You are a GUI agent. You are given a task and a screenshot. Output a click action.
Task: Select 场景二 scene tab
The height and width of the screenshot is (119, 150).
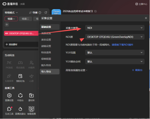pos(25,19)
